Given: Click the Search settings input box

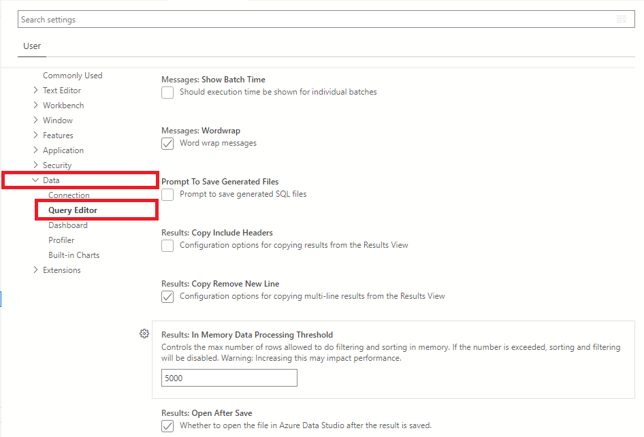Looking at the screenshot, I should (x=313, y=20).
